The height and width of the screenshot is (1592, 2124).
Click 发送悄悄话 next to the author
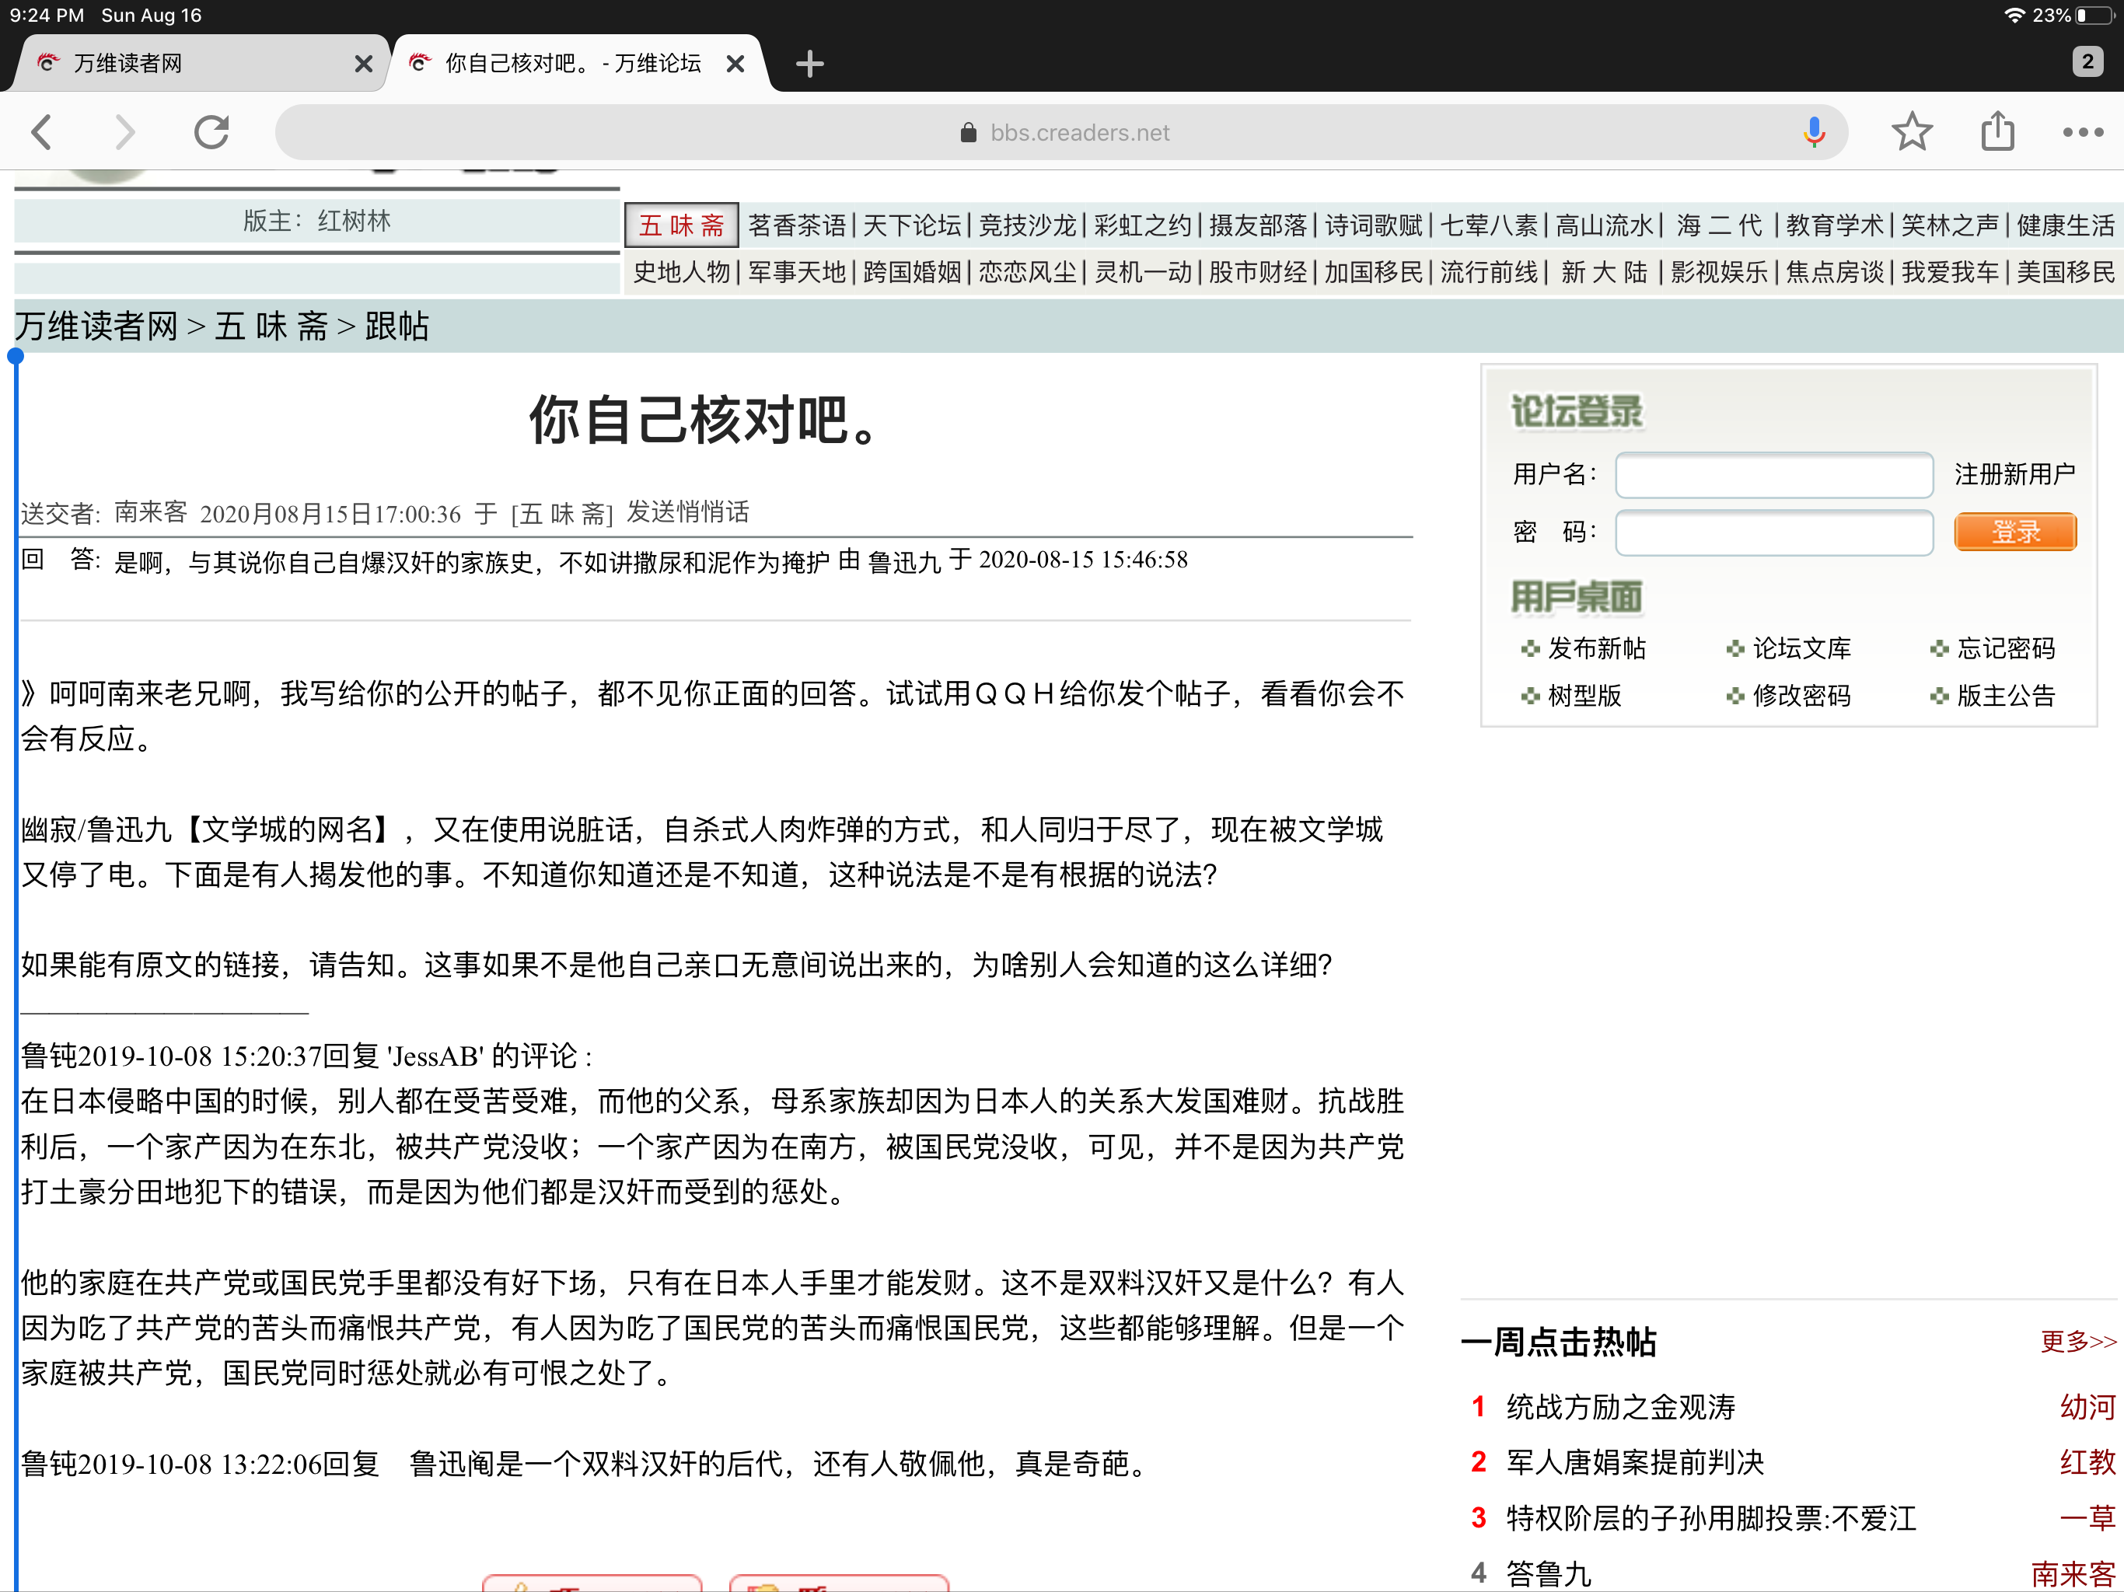click(x=687, y=513)
